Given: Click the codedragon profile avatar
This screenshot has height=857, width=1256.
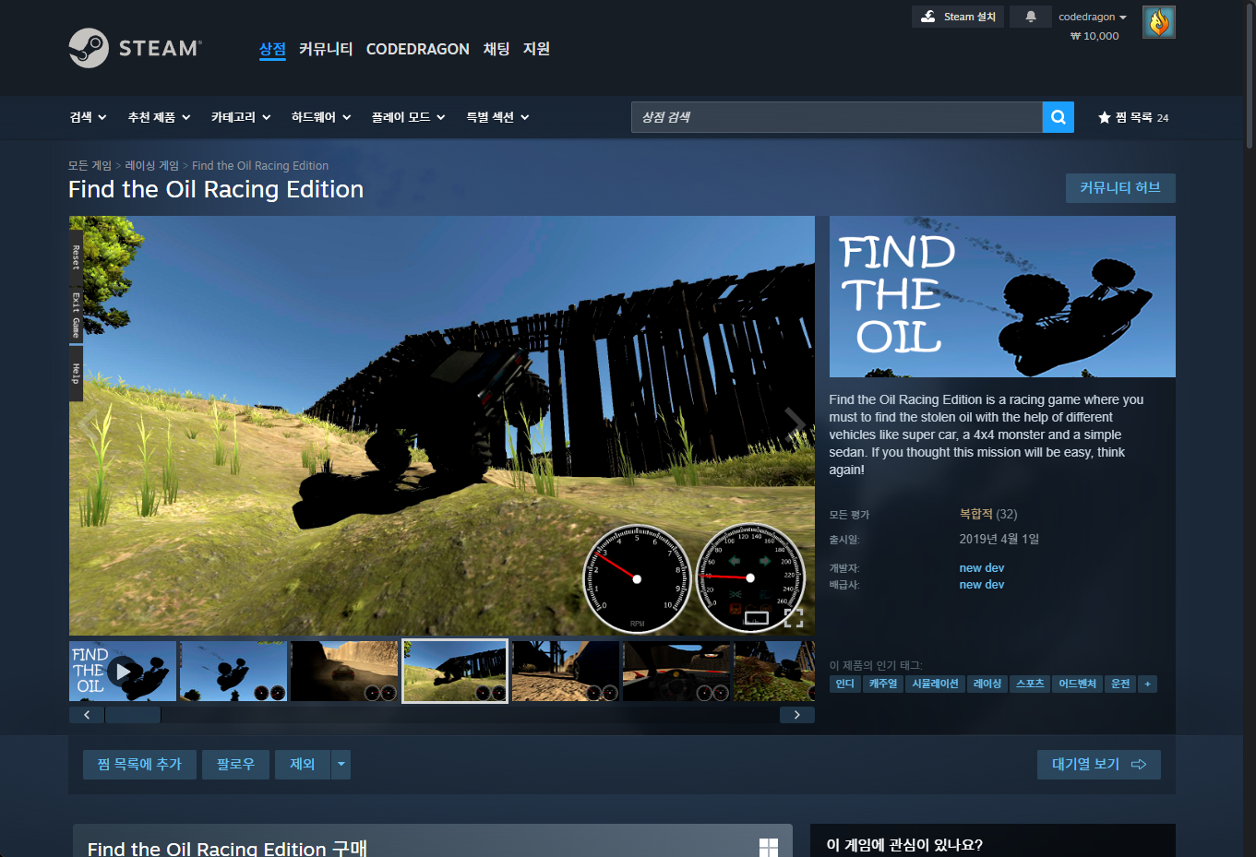Looking at the screenshot, I should coord(1158,22).
